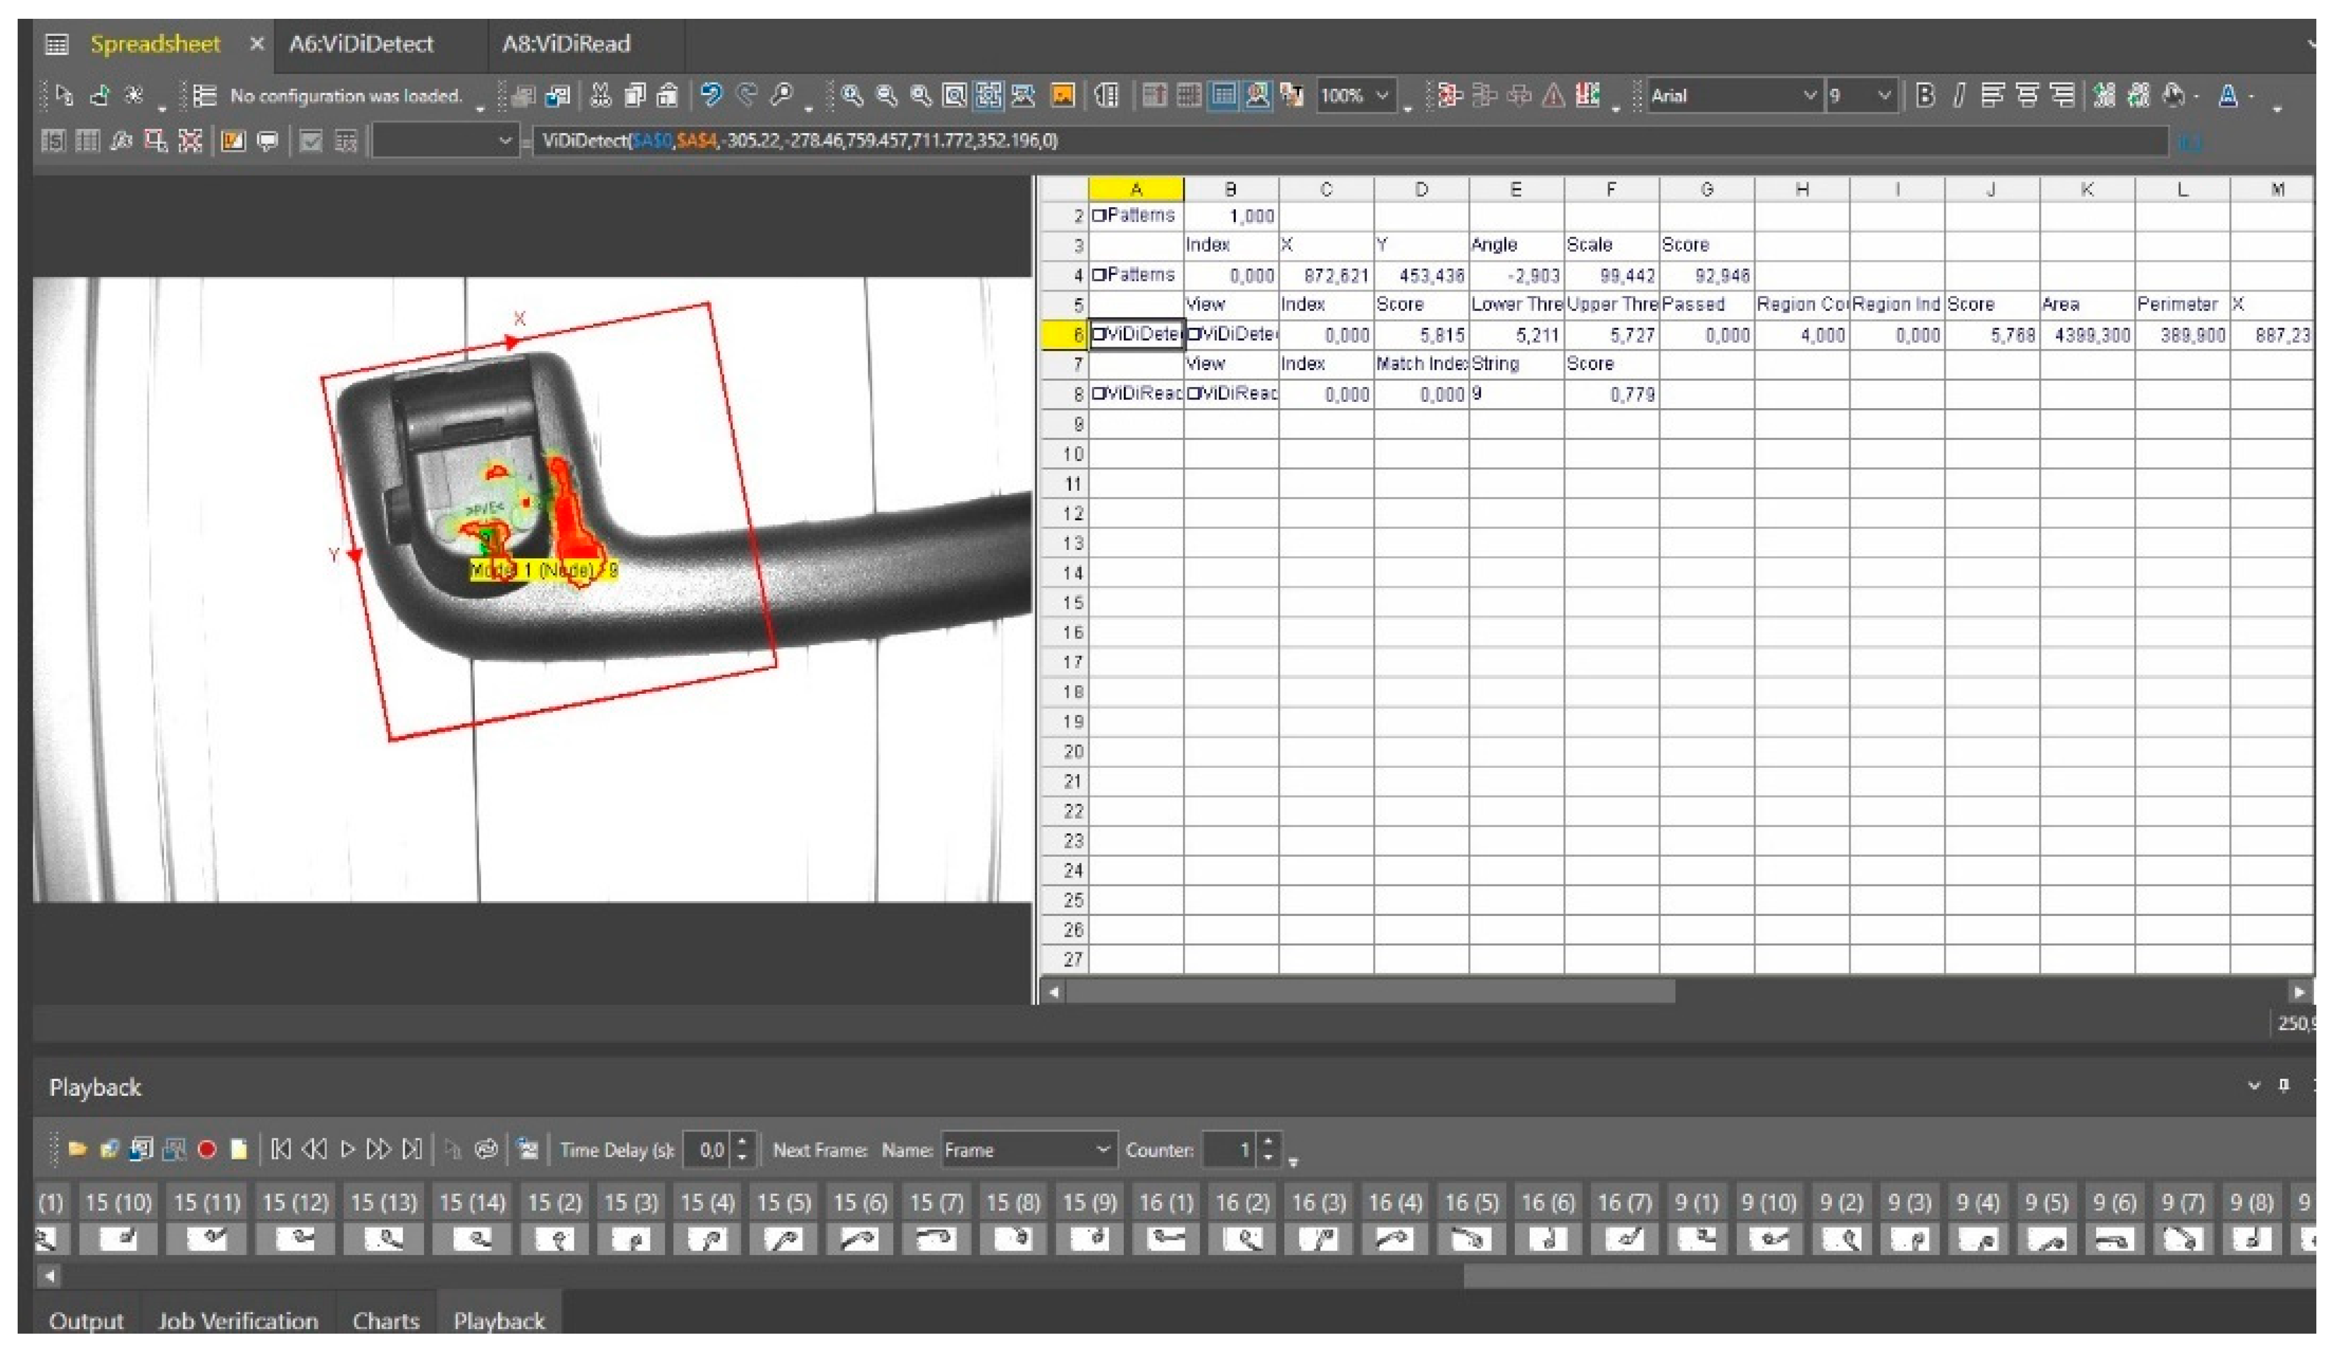The width and height of the screenshot is (2334, 1353).
Task: Click the Zoom In magnifier icon
Action: tap(852, 96)
